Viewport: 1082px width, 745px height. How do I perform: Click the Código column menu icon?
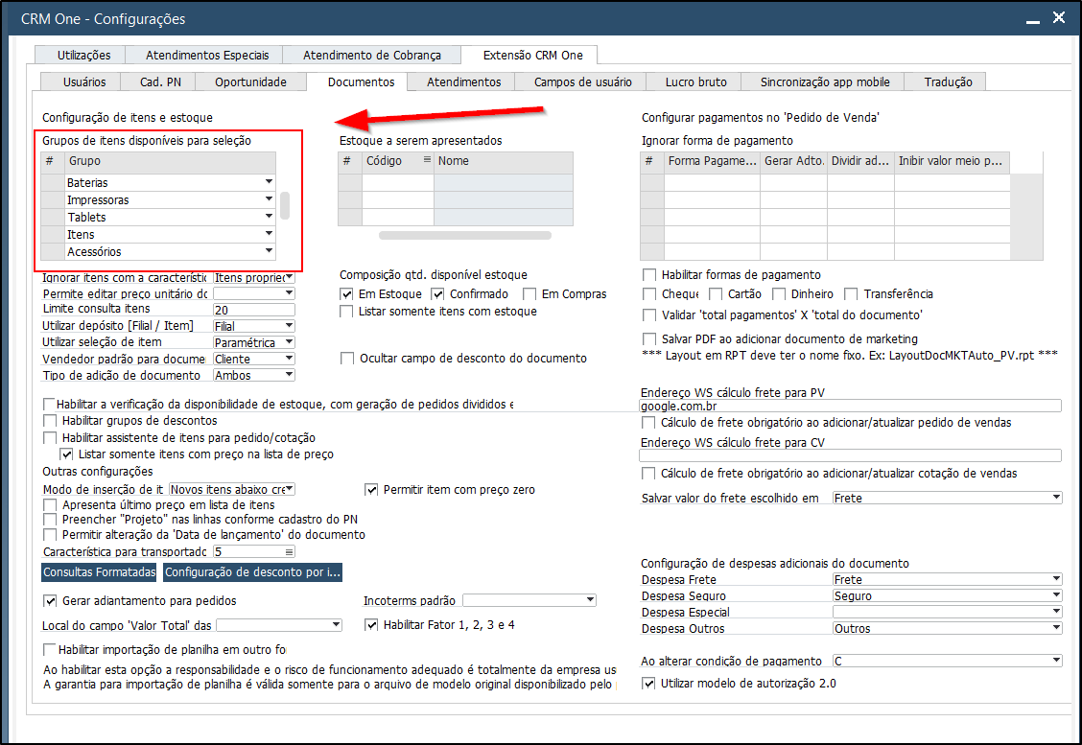pos(427,161)
